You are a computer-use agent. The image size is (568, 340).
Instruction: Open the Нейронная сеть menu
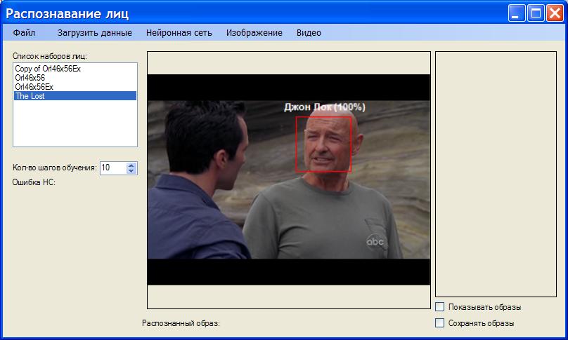coord(179,33)
